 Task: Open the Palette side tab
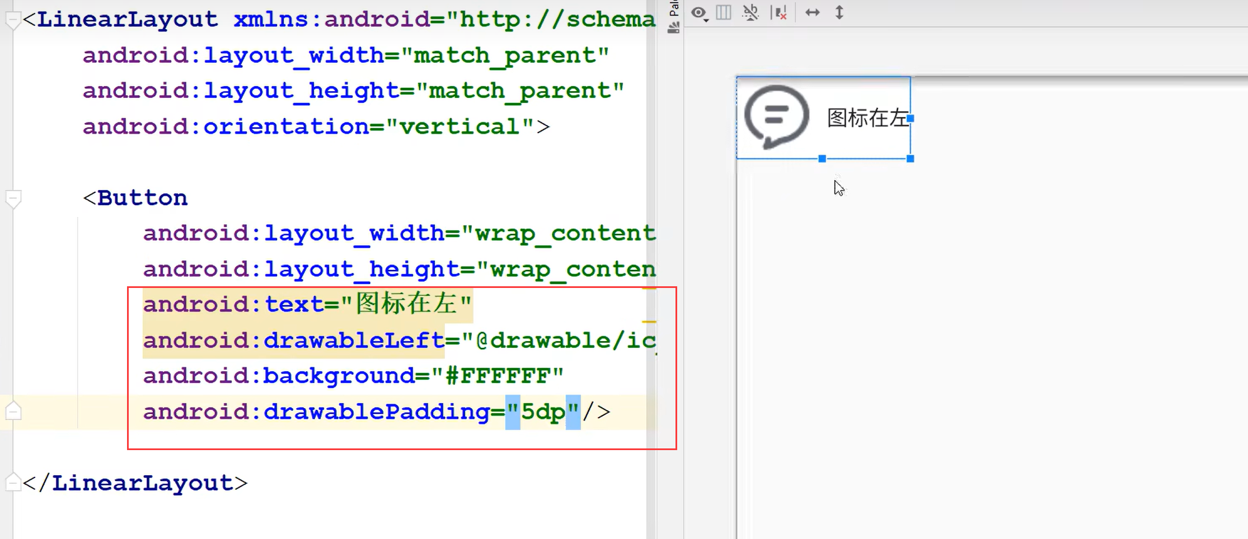(x=674, y=17)
